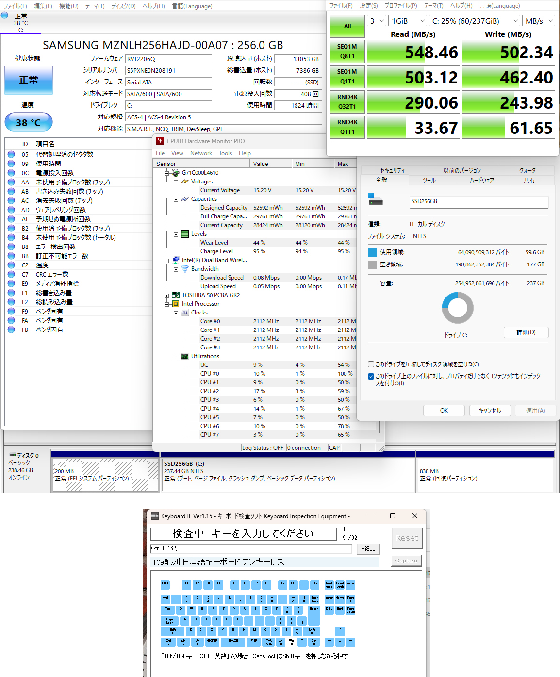This screenshot has width=560, height=677.
Task: Collapse the Utilizations tree node
Action: 176,356
